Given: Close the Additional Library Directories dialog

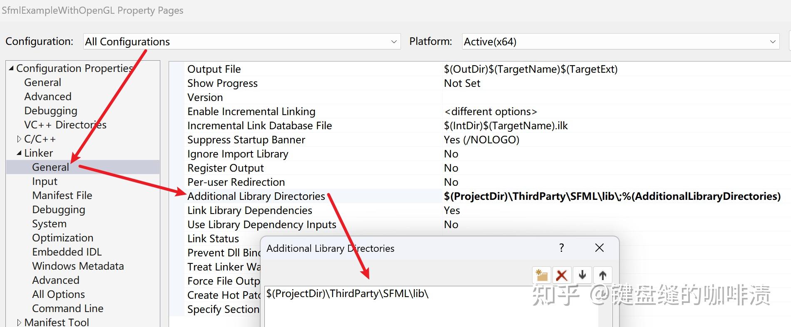Looking at the screenshot, I should pos(599,248).
